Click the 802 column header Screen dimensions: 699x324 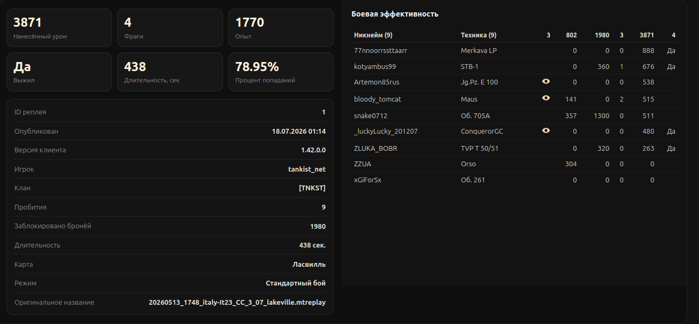point(571,35)
